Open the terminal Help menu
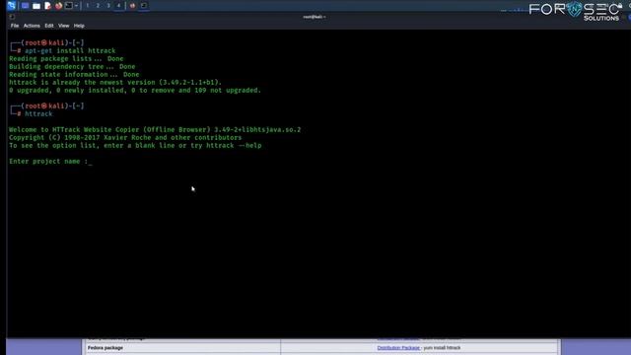This screenshot has width=631, height=355. point(79,26)
